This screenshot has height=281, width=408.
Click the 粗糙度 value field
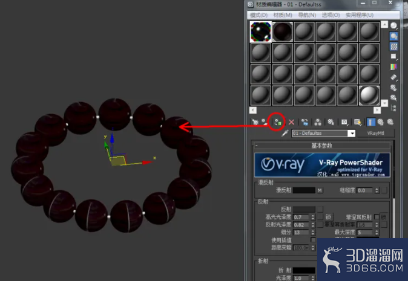click(366, 190)
